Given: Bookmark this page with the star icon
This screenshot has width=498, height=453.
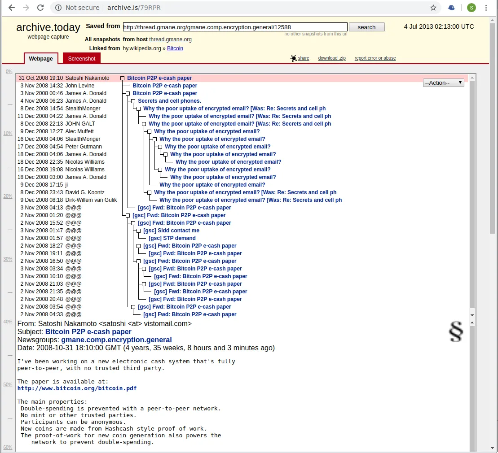Looking at the screenshot, I should [x=433, y=8].
